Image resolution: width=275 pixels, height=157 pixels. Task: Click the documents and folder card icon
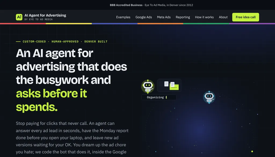[x=169, y=85]
